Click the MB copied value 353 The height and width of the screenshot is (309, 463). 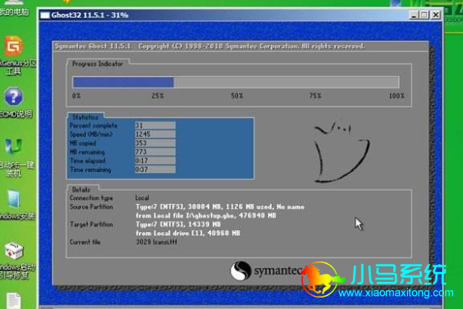(x=155, y=143)
